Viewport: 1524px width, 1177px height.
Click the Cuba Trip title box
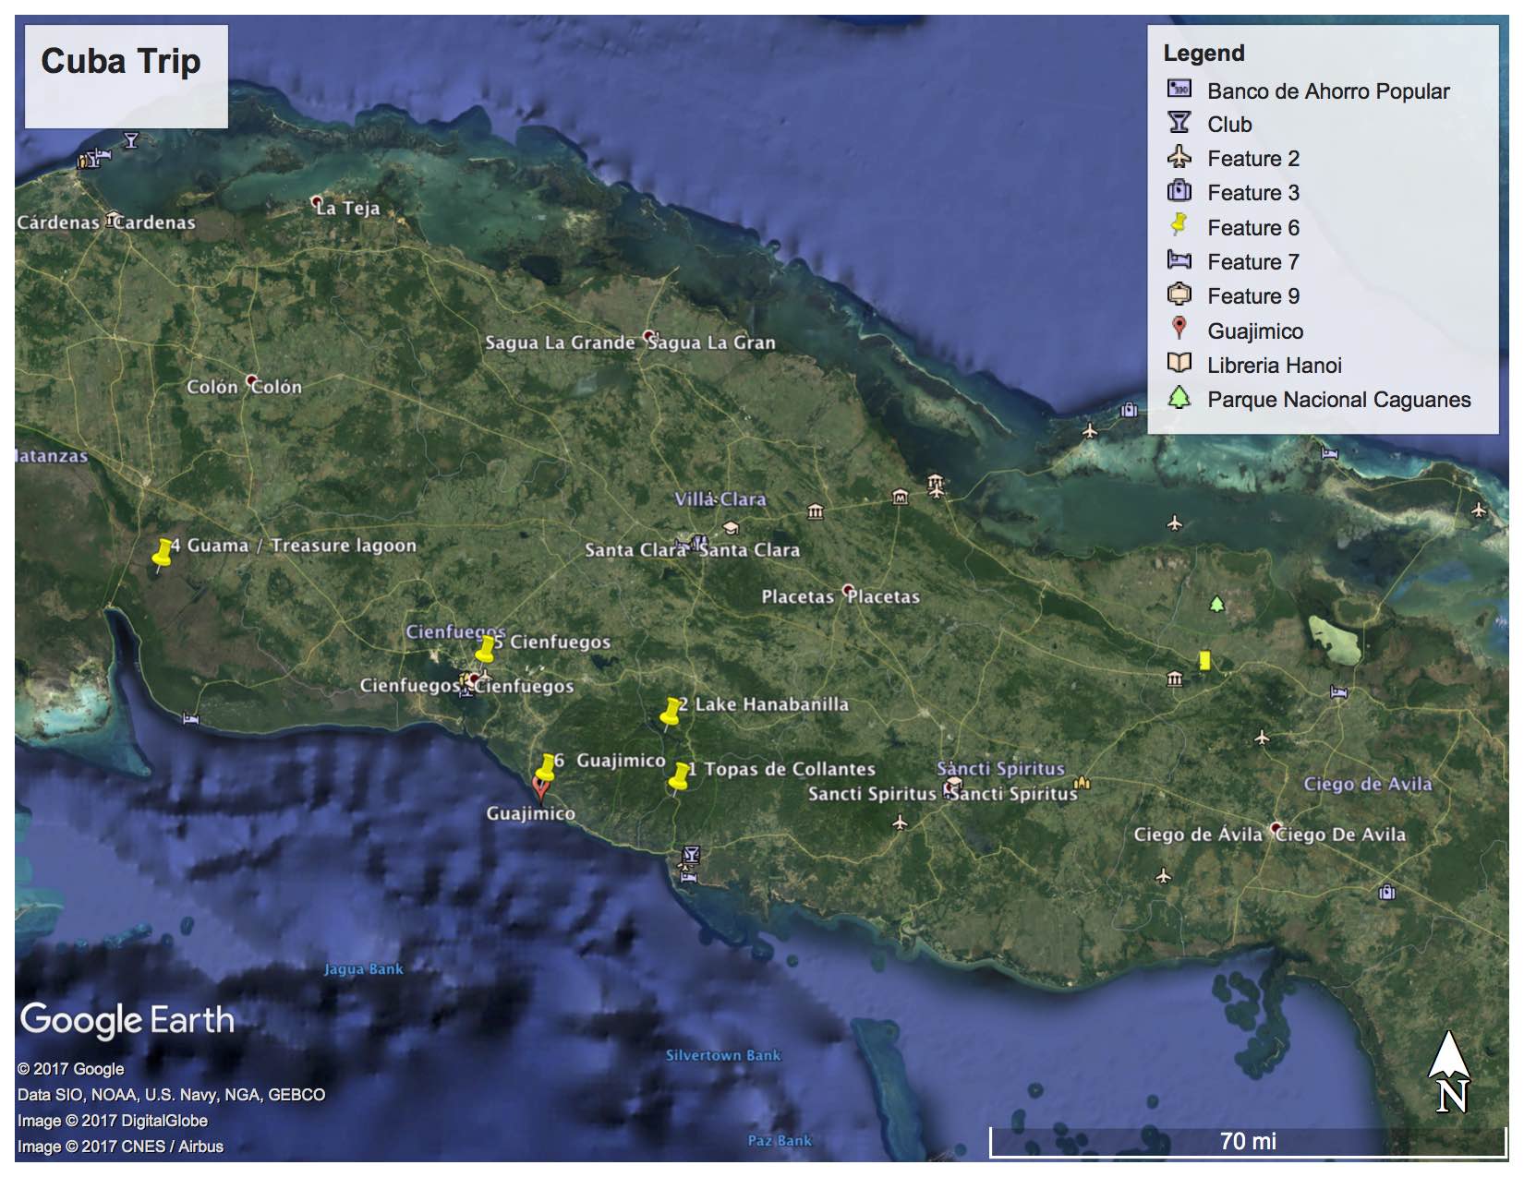(x=126, y=76)
